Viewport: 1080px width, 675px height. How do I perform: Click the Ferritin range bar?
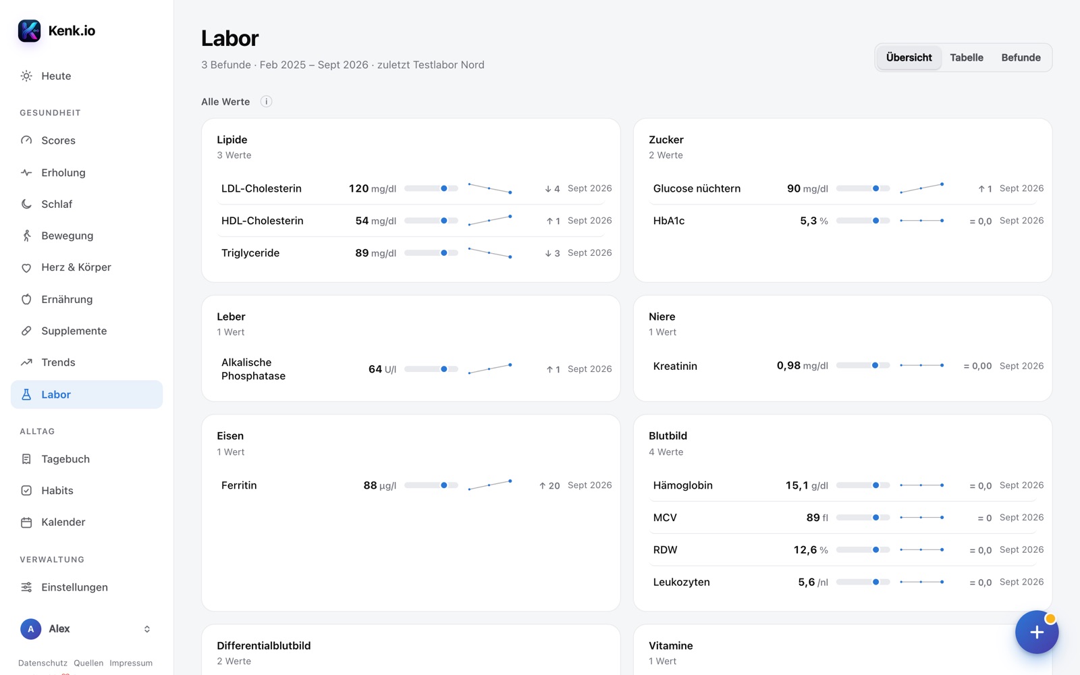click(431, 485)
